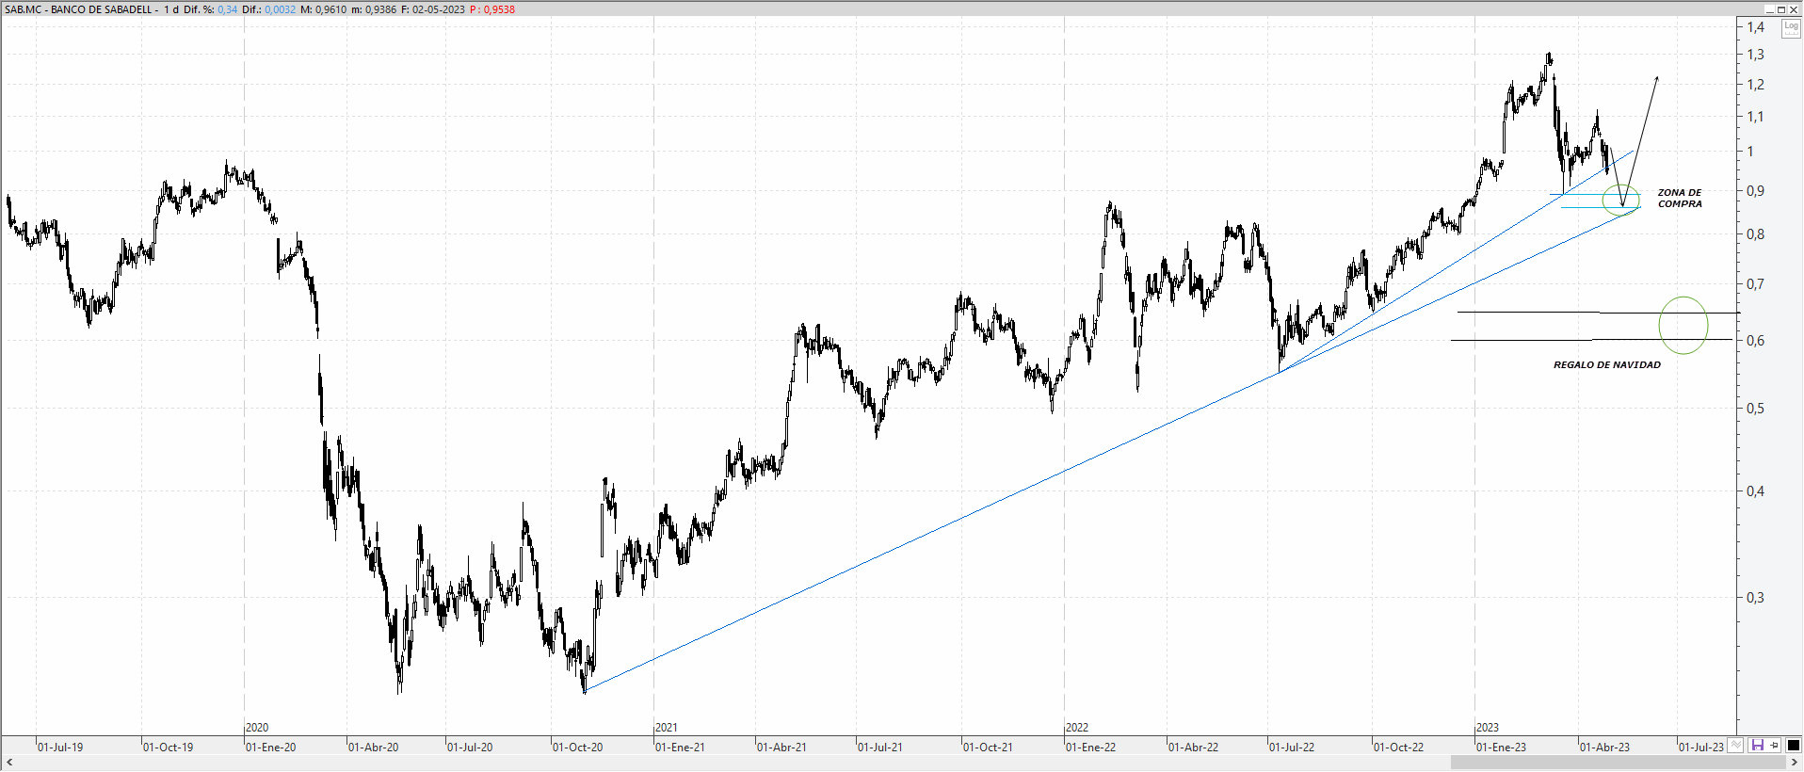Image resolution: width=1804 pixels, height=772 pixels.
Task: Click the 0,3 price axis label
Action: [x=1756, y=598]
